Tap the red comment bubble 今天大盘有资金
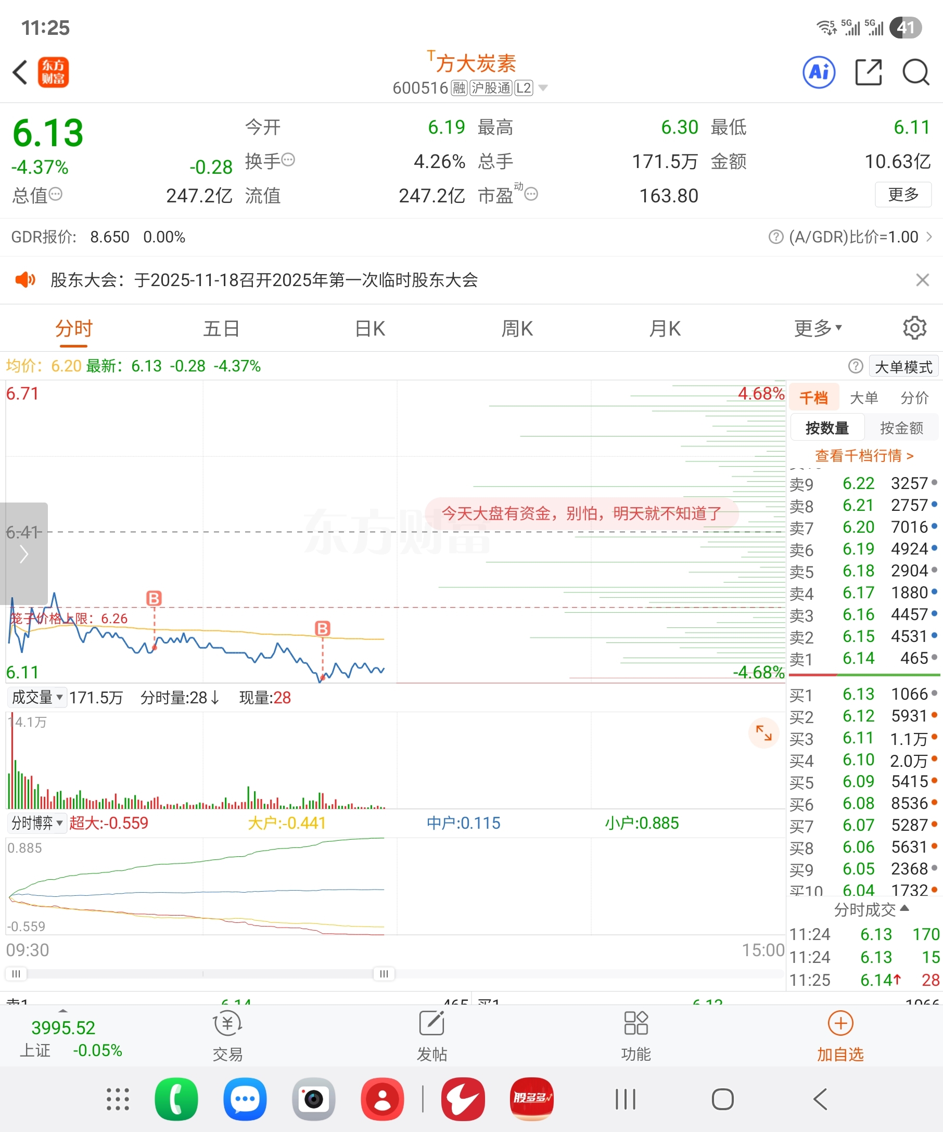 [x=581, y=512]
